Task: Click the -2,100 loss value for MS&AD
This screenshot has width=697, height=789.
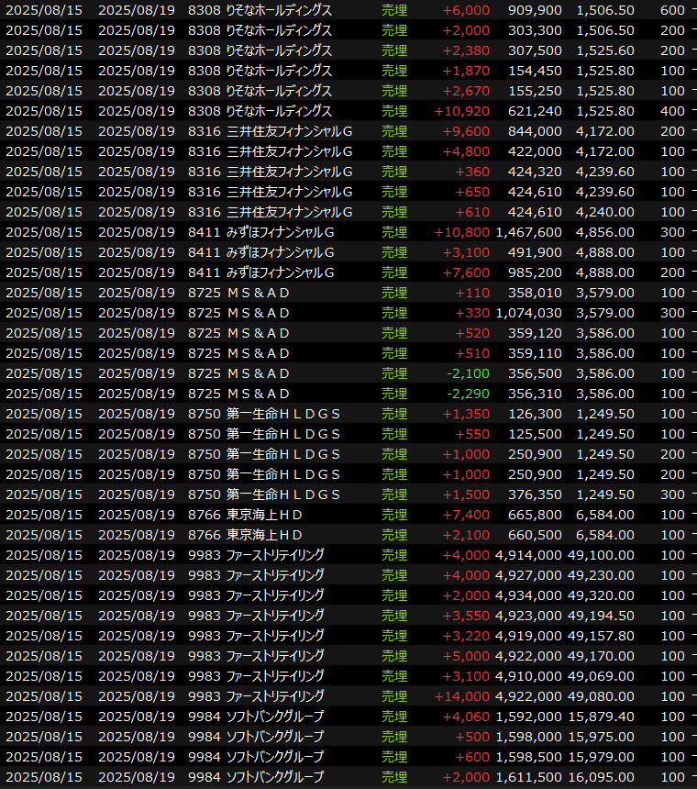Action: 468,373
